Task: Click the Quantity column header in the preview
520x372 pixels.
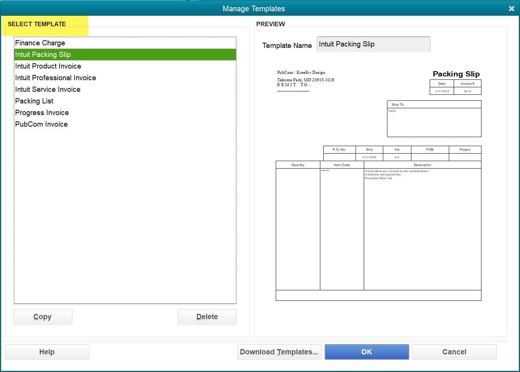Action: (x=298, y=165)
